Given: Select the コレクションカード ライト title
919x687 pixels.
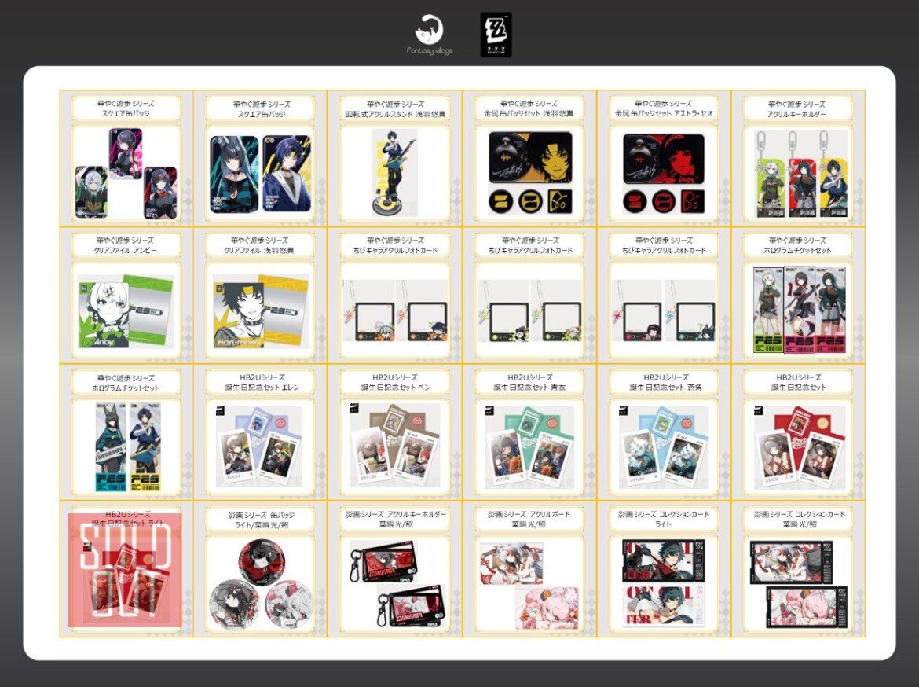Looking at the screenshot, I should coord(664,520).
